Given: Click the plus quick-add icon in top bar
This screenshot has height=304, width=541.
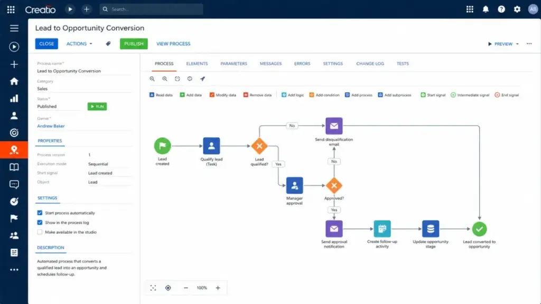Looking at the screenshot, I should 86,9.
